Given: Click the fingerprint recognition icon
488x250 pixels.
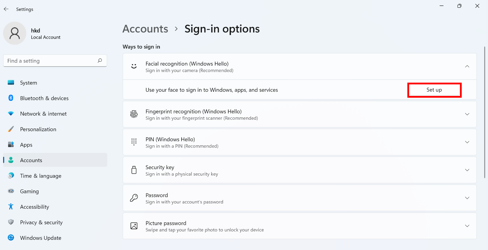Looking at the screenshot, I should 134,114.
